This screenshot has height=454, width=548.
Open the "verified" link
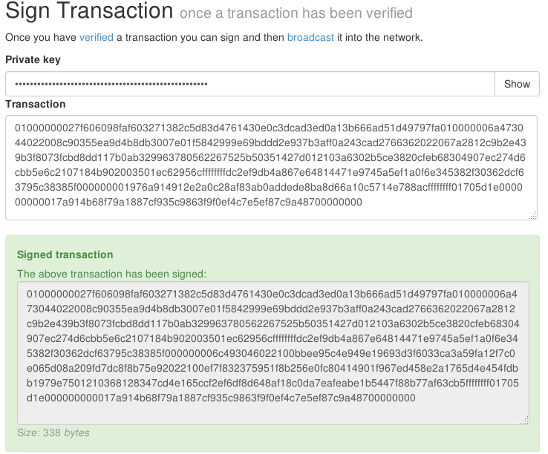point(97,37)
